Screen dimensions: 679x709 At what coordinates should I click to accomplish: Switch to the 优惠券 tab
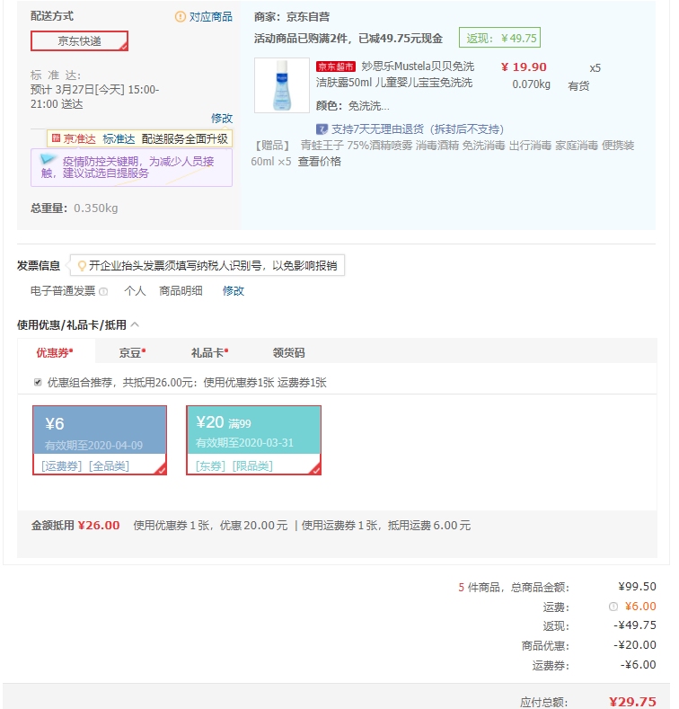(x=56, y=352)
